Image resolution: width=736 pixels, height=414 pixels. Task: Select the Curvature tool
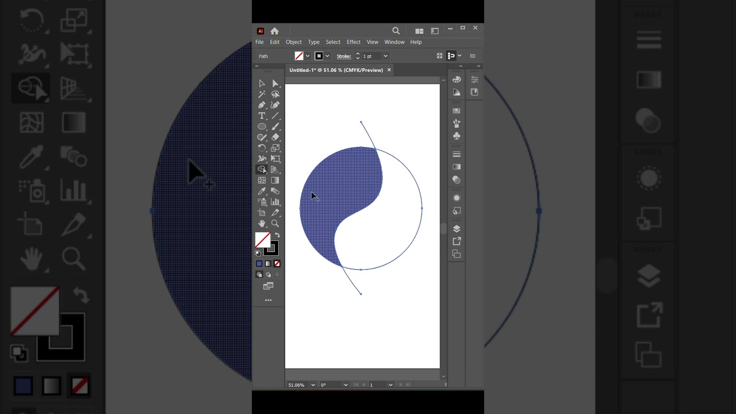[x=275, y=105]
